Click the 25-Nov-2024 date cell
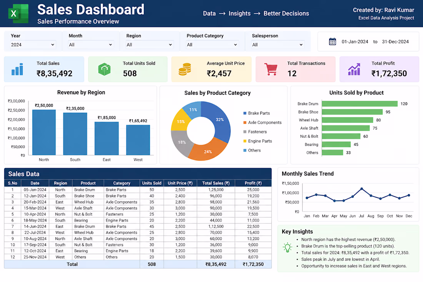Viewport: 423px width, 282px height. [x=35, y=257]
